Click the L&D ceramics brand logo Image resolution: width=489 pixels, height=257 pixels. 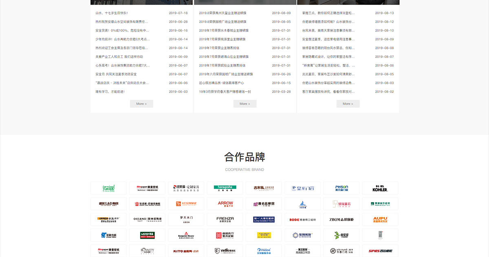[108, 204]
